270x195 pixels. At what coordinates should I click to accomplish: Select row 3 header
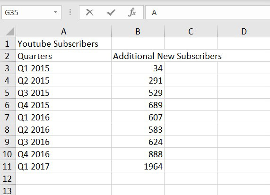8,68
